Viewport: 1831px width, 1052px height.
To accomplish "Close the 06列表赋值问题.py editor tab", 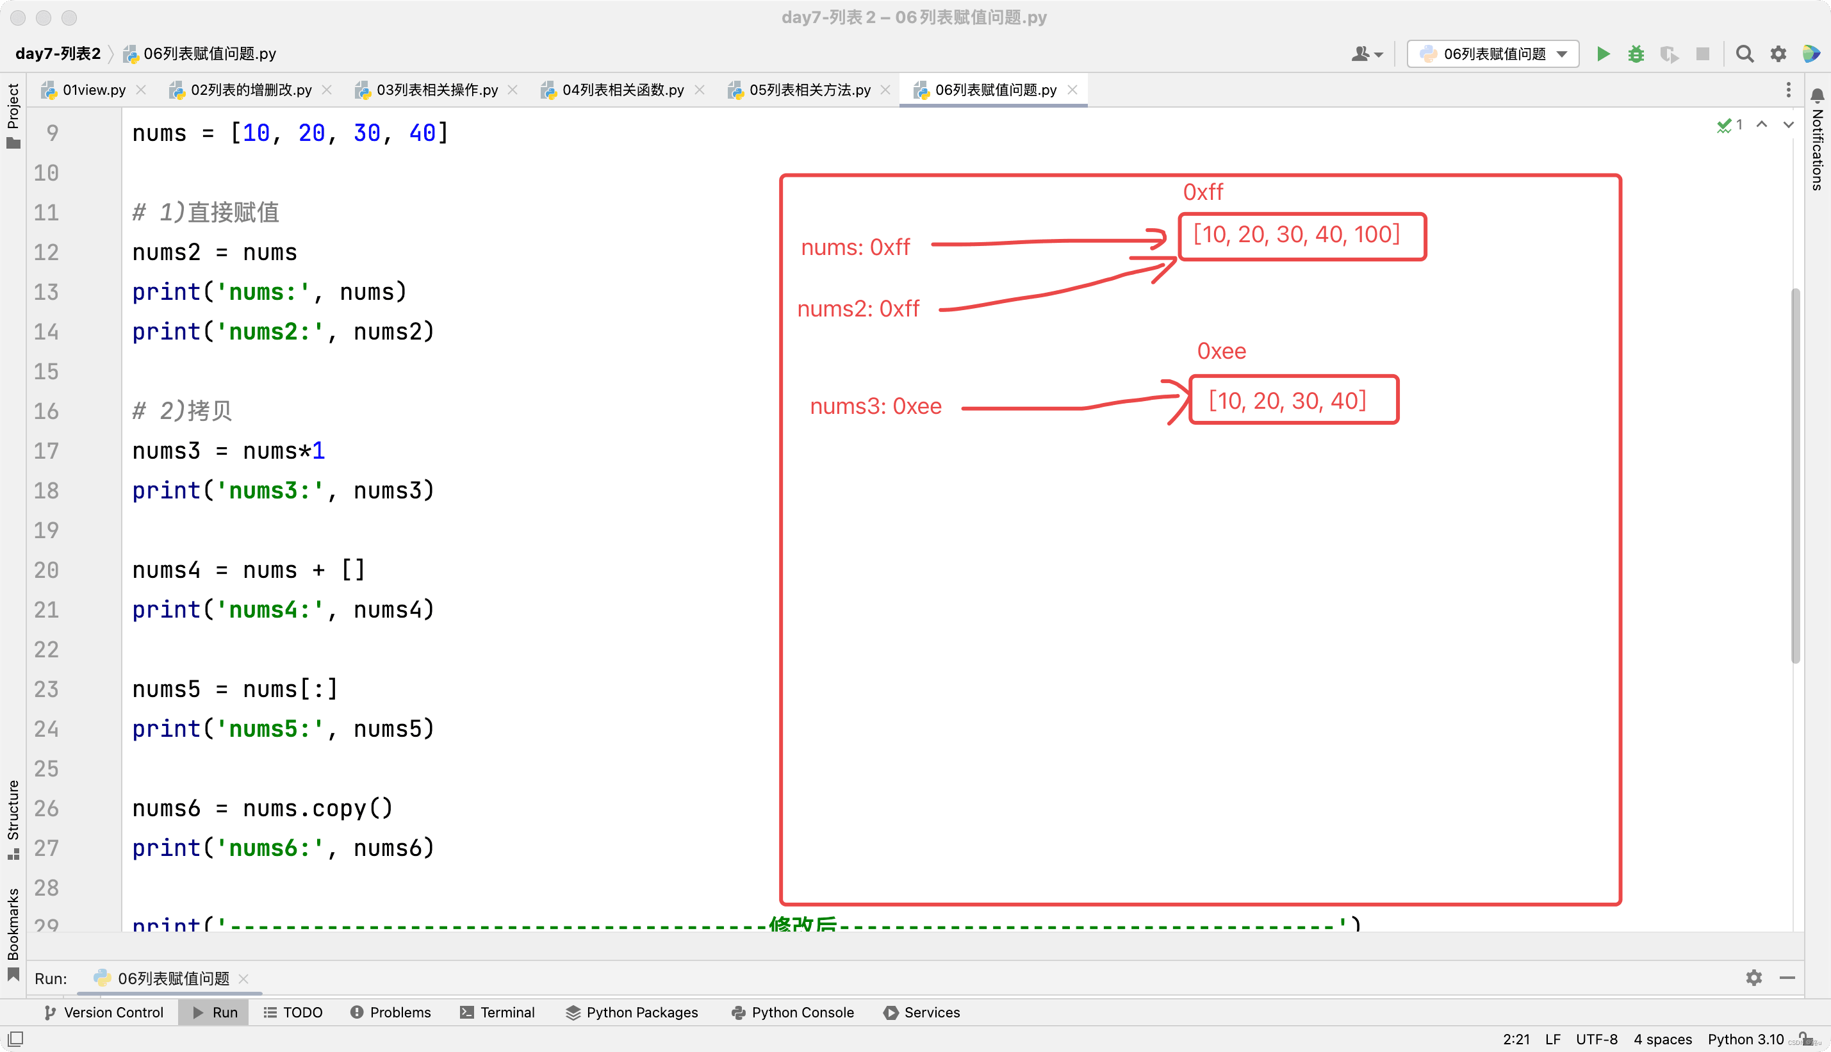I will (1072, 90).
